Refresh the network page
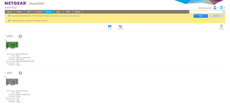 (221, 27)
